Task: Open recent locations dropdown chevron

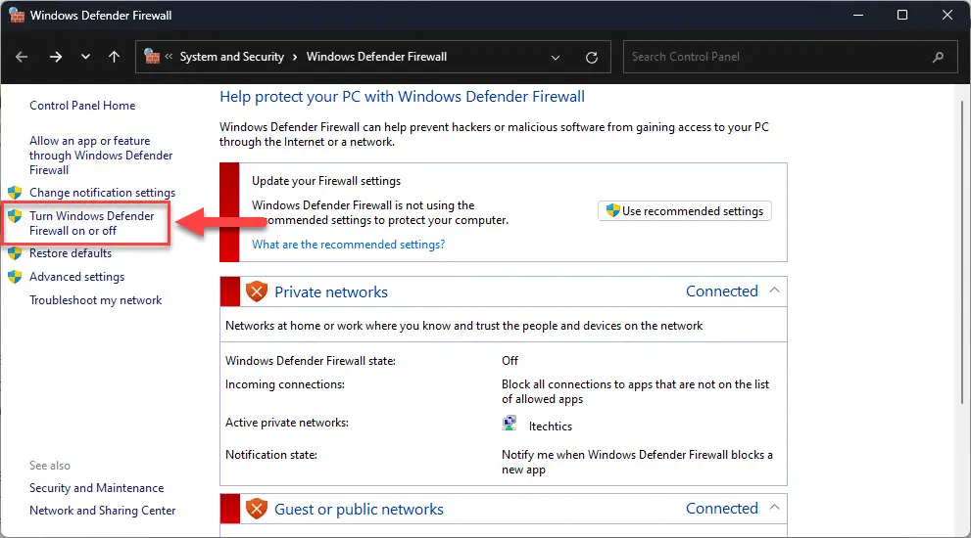Action: (85, 57)
